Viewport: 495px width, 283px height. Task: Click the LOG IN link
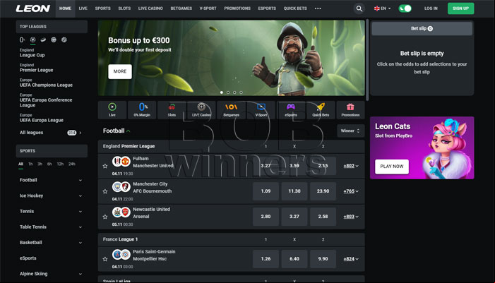point(431,8)
